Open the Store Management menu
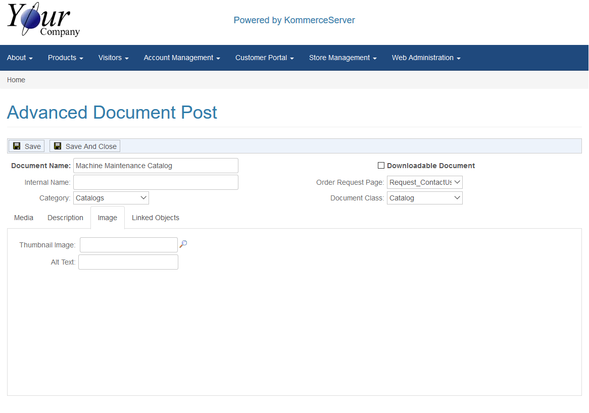 [x=342, y=58]
